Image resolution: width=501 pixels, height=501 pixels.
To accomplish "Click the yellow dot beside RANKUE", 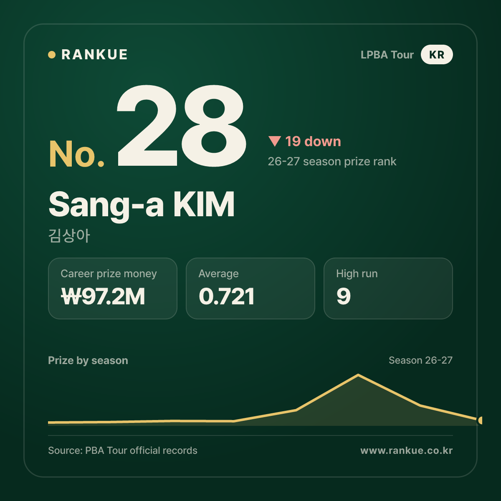I will pos(52,55).
